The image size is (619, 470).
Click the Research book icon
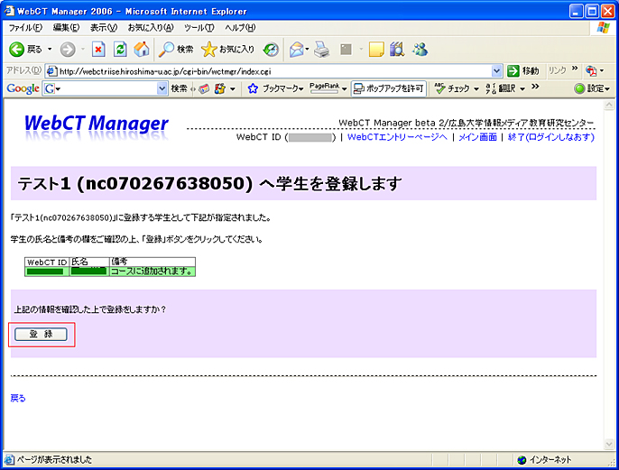397,50
